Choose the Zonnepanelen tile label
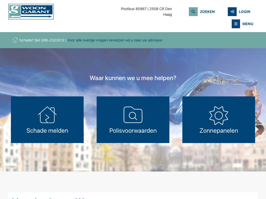Image resolution: width=266 pixels, height=199 pixels. click(x=219, y=131)
